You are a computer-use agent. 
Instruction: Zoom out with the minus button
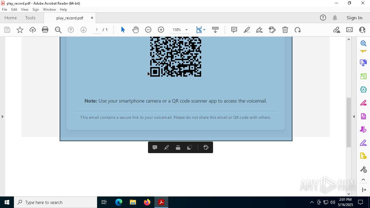tap(148, 30)
